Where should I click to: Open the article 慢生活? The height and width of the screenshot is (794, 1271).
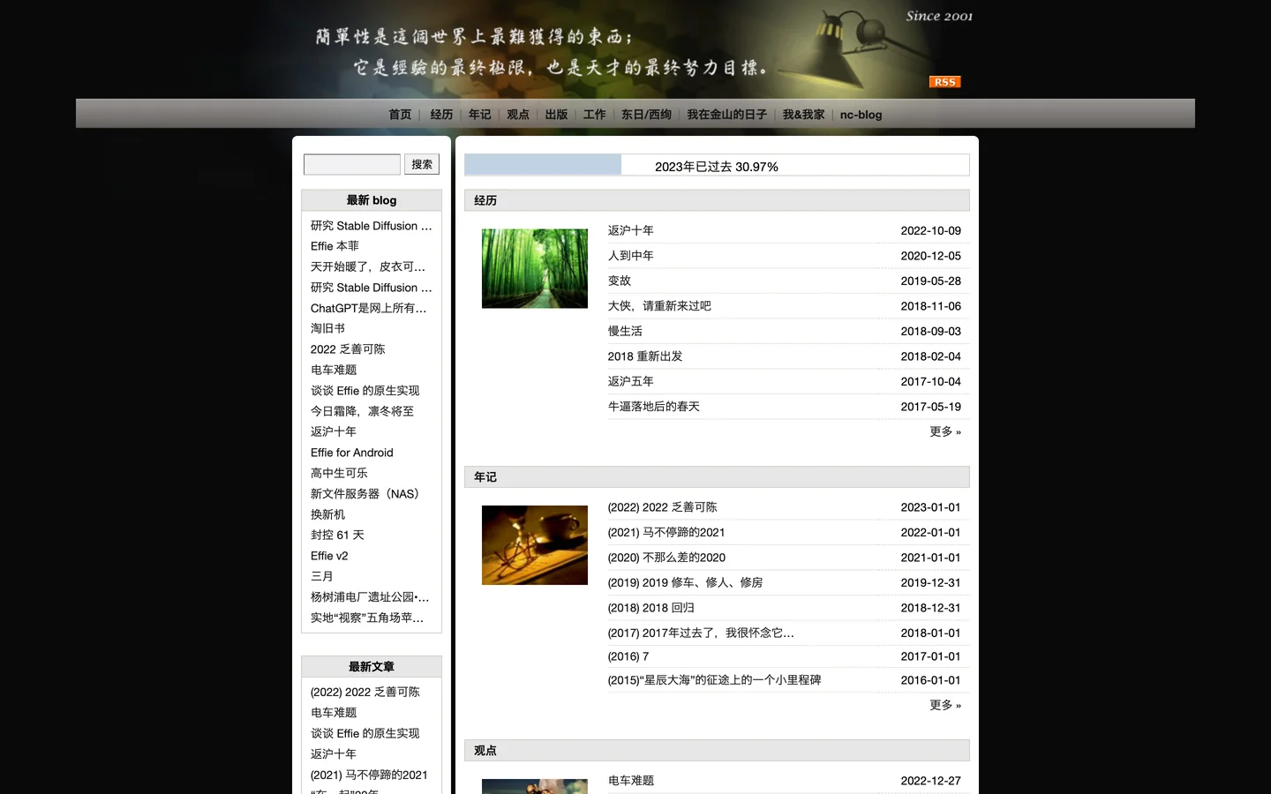pos(625,331)
